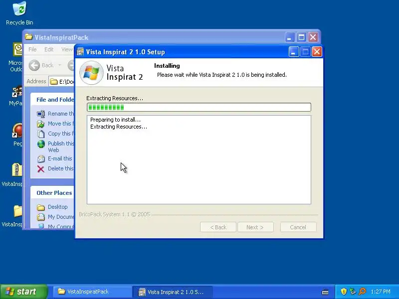Click the 'Extracting Resources...' log line
Screen dimensions: 399x299
119,127
